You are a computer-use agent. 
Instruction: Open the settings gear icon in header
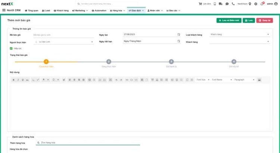coord(255,4)
